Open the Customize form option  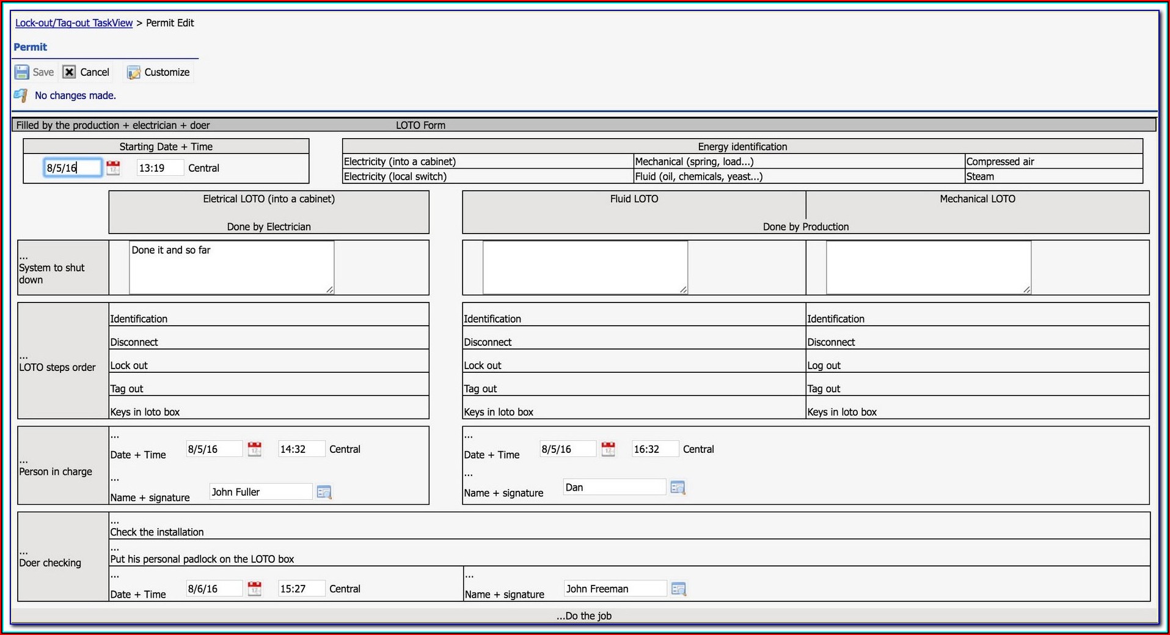159,72
